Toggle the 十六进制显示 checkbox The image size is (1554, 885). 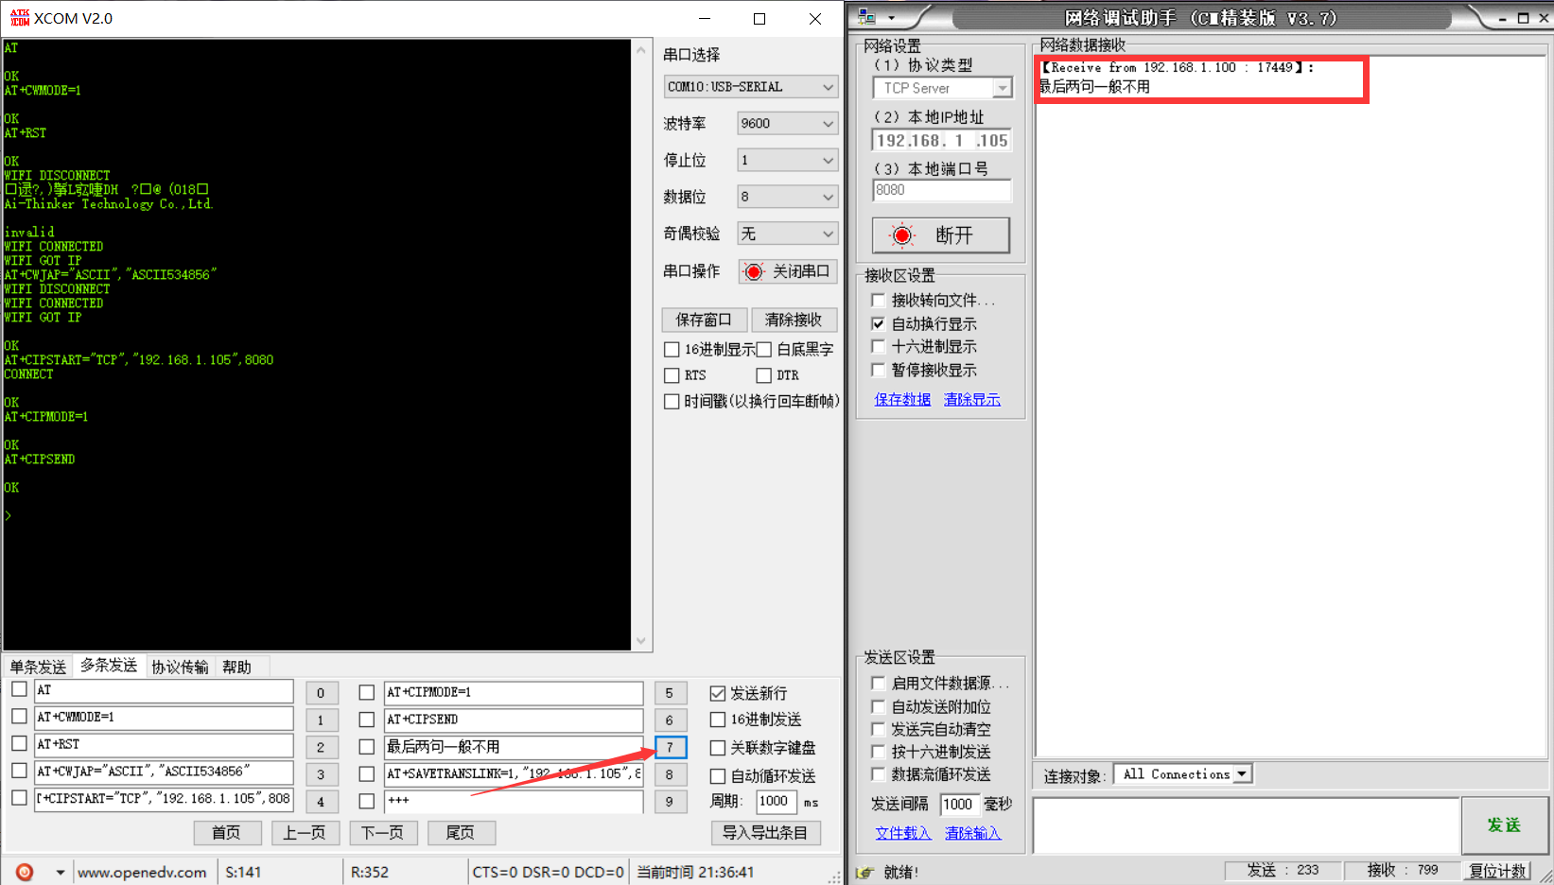(879, 346)
